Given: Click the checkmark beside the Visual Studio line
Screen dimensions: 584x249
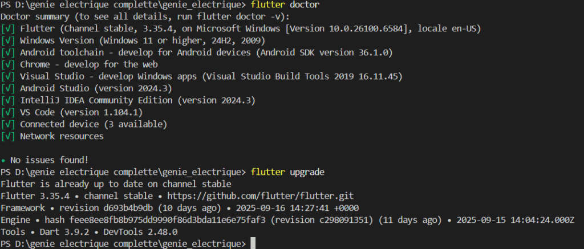Looking at the screenshot, I should 8,76.
